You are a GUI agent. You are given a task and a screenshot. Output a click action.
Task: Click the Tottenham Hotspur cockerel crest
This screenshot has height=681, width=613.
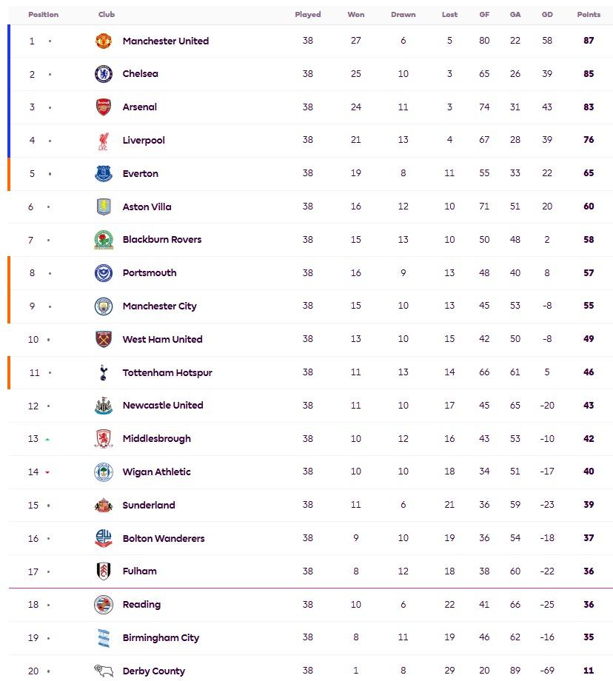pyautogui.click(x=103, y=372)
